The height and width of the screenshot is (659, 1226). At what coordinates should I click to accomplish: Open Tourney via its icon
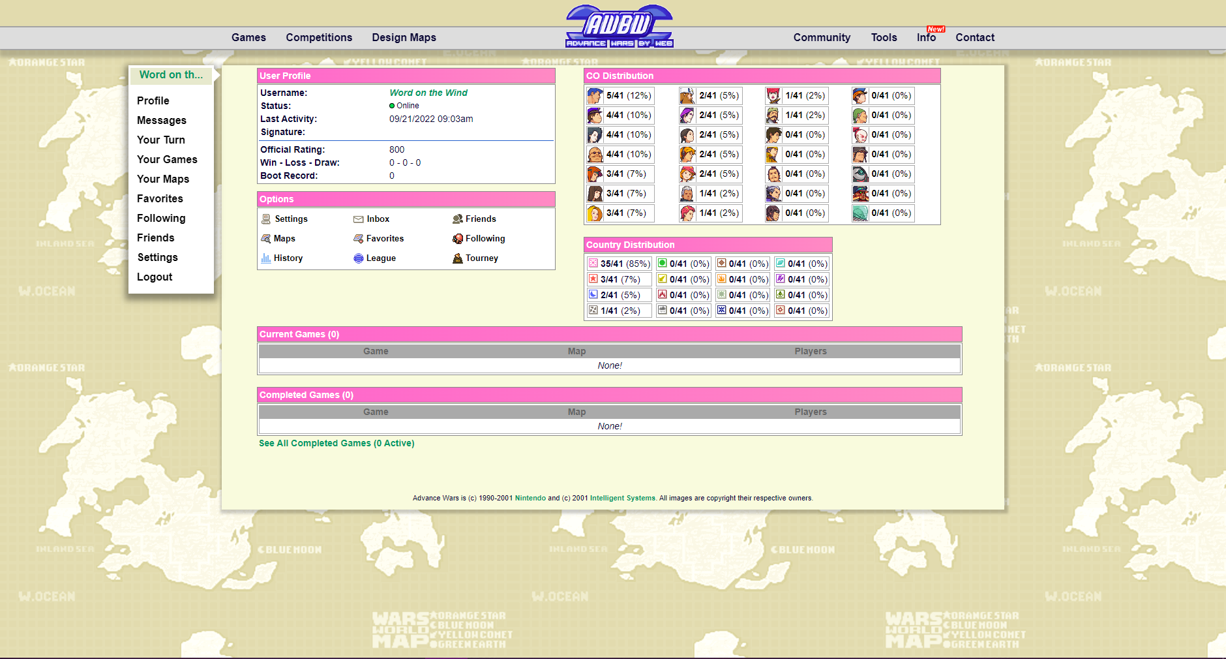[x=458, y=258]
